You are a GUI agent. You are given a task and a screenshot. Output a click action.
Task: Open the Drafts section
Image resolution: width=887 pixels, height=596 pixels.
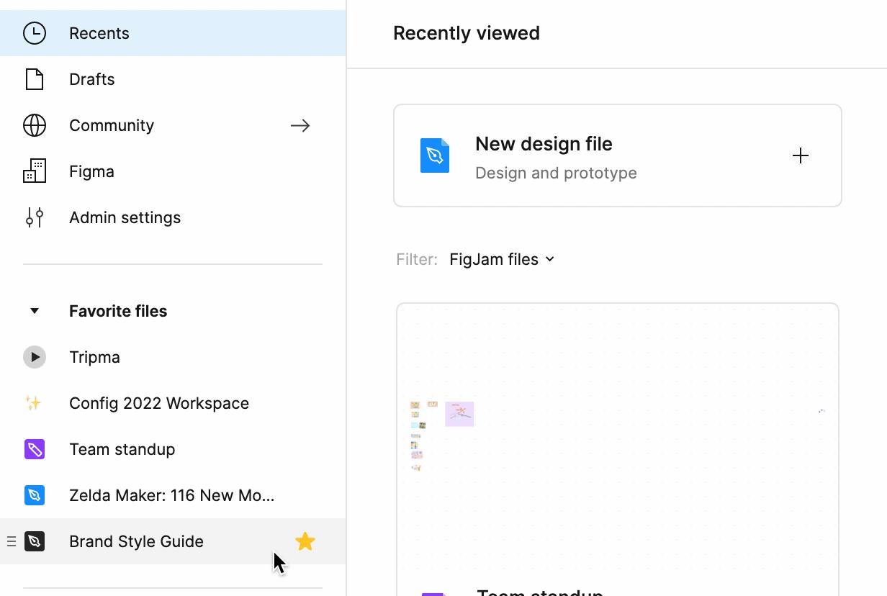91,79
